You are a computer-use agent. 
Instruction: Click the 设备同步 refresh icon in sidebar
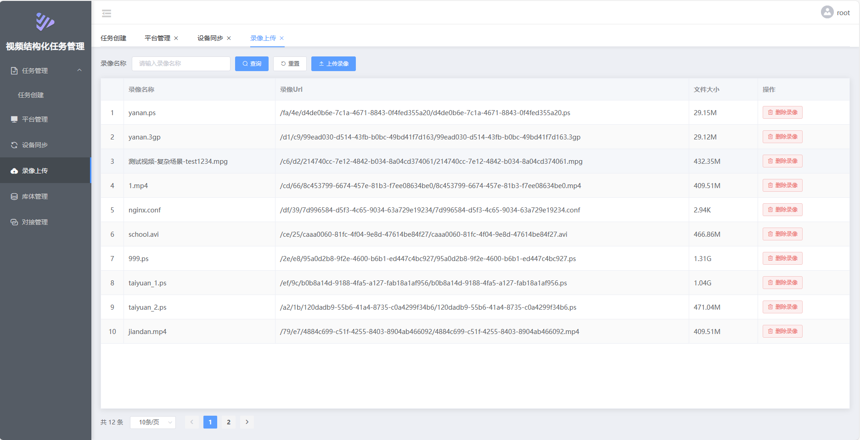pos(14,145)
